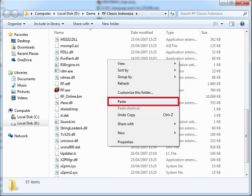Click the Computer icon in sidebar
This screenshot has height=196, width=252.
[11, 110]
